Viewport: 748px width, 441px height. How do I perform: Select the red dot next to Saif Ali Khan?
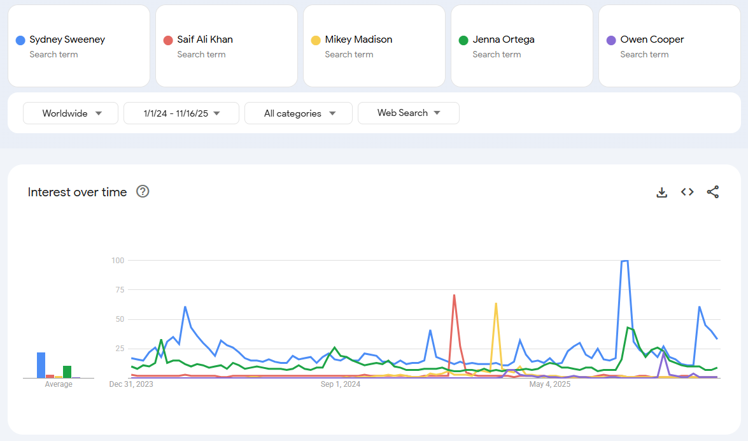169,40
